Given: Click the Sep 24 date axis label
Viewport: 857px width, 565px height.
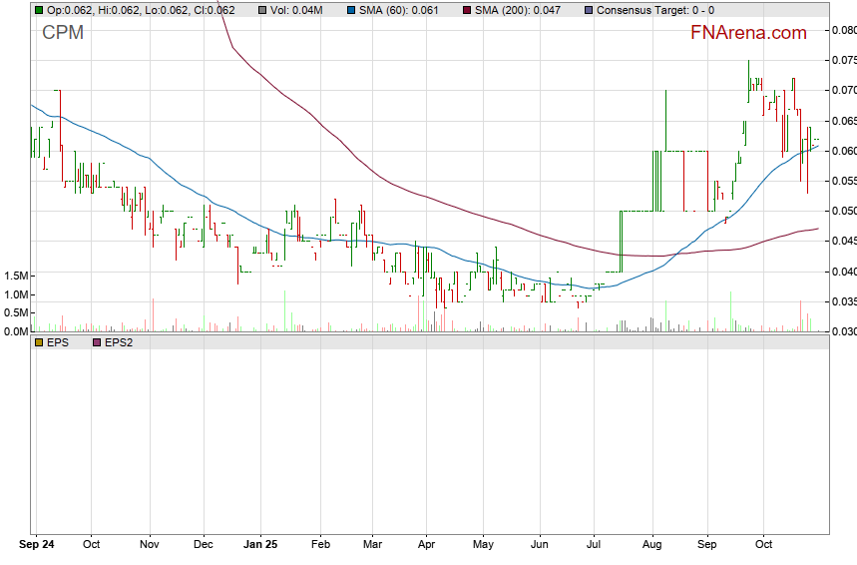Looking at the screenshot, I should 38,546.
